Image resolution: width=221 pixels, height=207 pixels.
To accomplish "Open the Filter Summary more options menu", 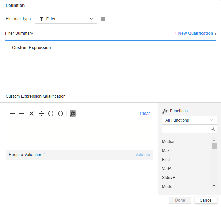I will point(215,33).
